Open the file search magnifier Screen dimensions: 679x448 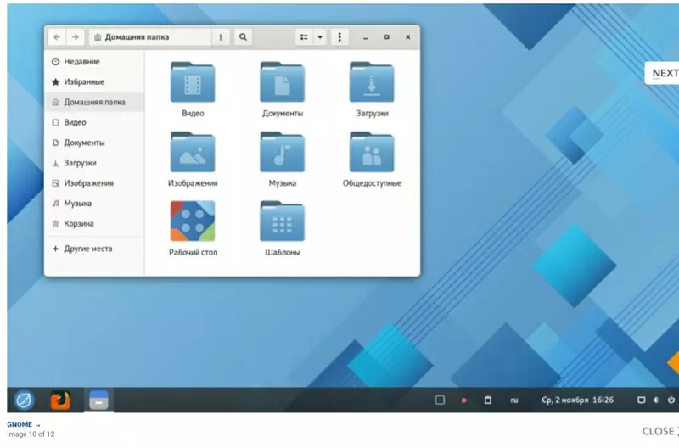(243, 37)
